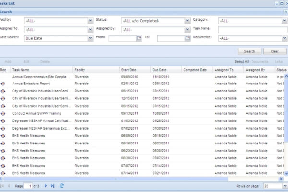
Task: Sort by Assigned To column header
Action: [228, 70]
